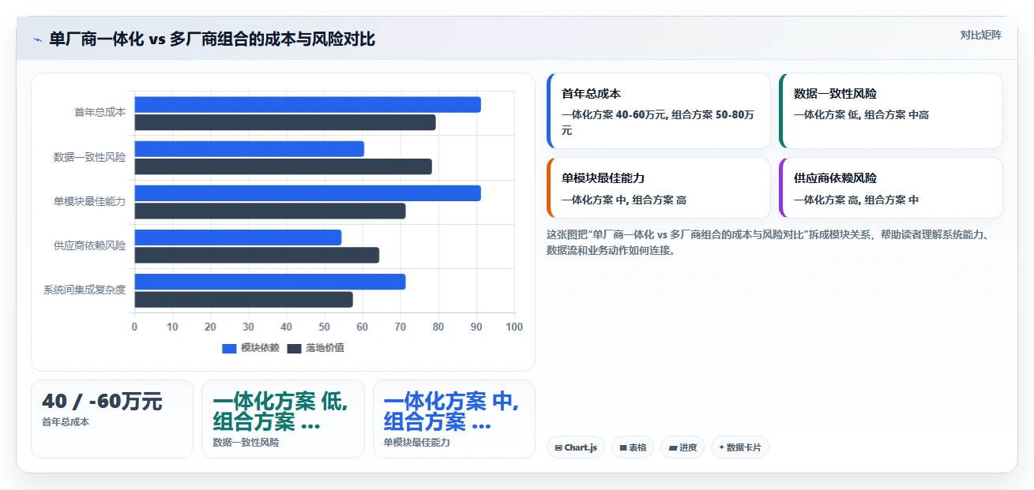Click the 100 tick on the x-axis
Viewport: 1034px width, 490px height.
coord(514,327)
